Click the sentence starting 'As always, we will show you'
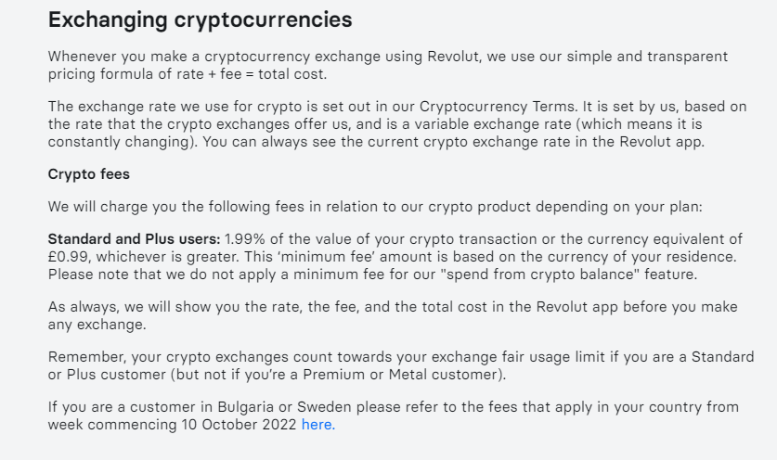This screenshot has height=460, width=777. (393, 315)
